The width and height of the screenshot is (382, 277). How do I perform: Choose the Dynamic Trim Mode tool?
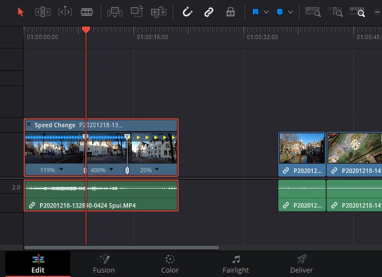coord(65,12)
